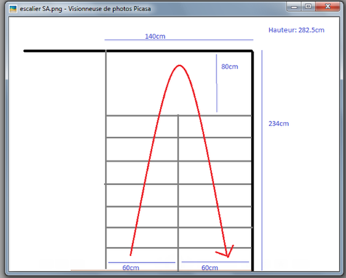346x278 pixels.
Task: Click the top stair step on the left side
Action: [x=142, y=127]
